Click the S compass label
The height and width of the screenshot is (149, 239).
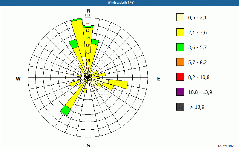88,145
